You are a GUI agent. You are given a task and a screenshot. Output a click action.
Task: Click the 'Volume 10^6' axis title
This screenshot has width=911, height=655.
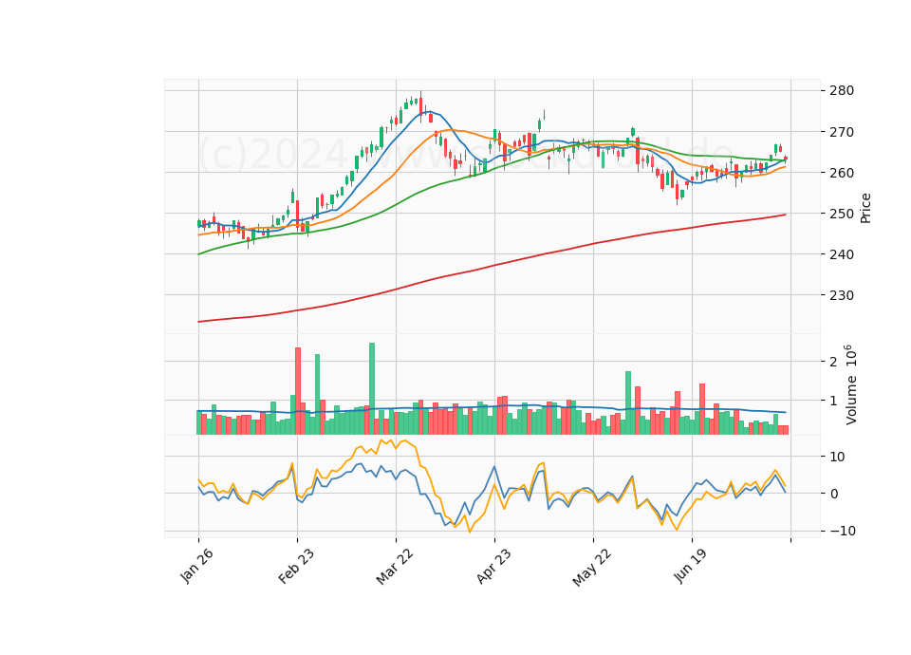tap(850, 384)
